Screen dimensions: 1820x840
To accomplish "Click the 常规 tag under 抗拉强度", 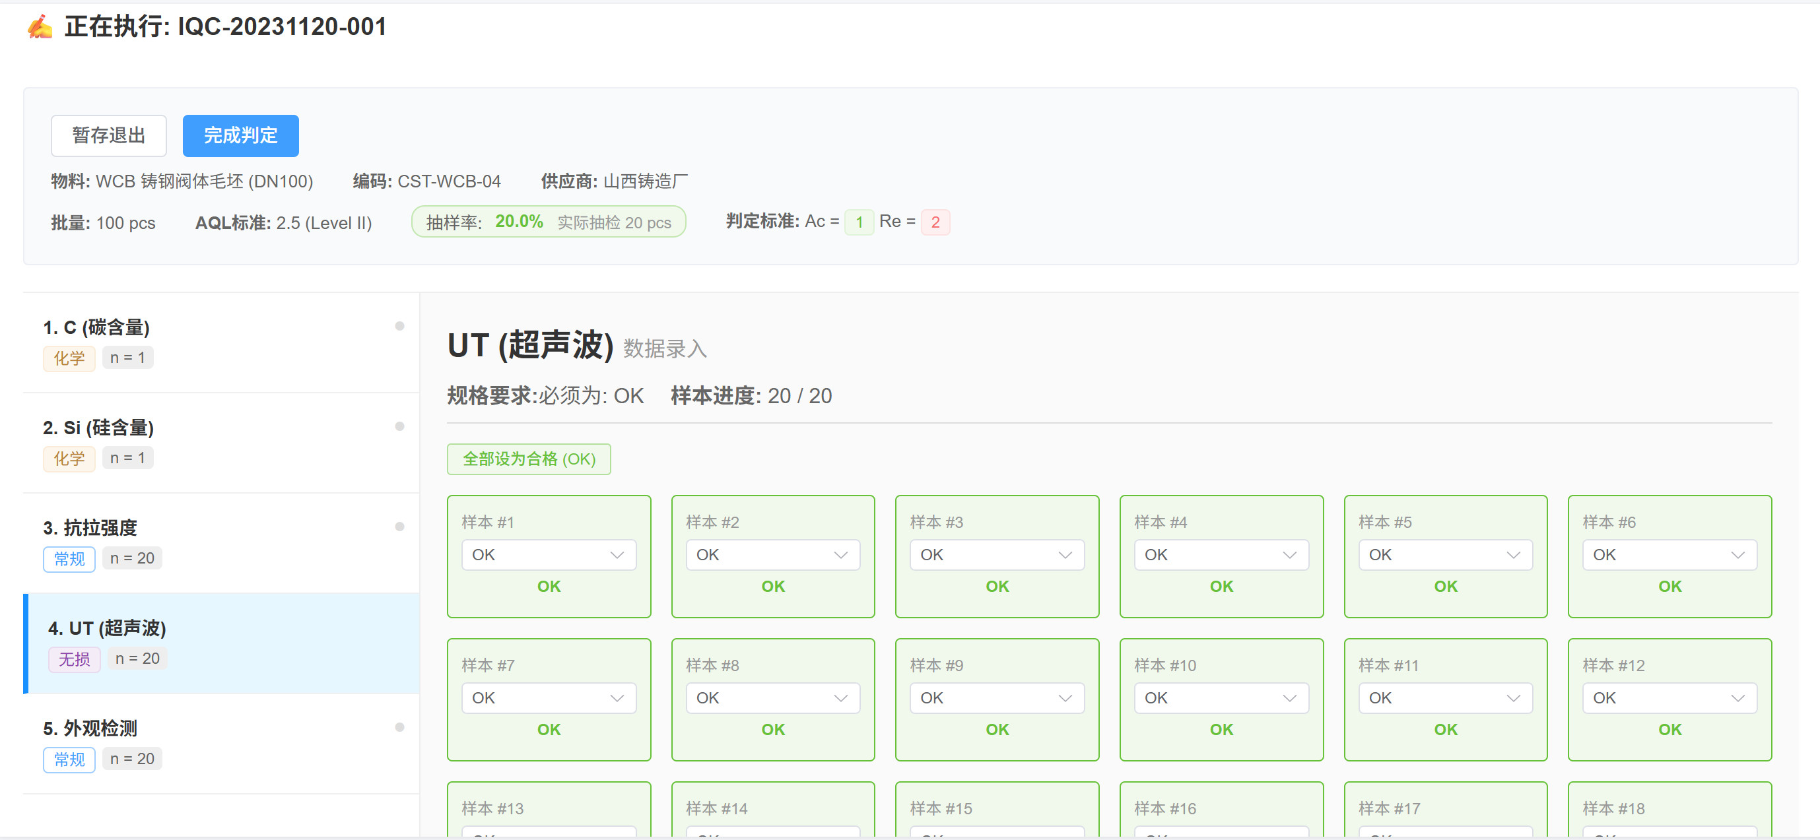I will point(69,559).
